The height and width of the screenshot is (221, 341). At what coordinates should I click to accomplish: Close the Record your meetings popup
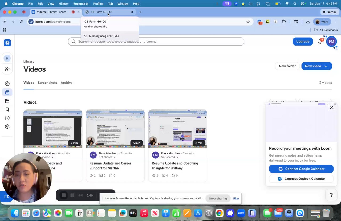point(332,107)
